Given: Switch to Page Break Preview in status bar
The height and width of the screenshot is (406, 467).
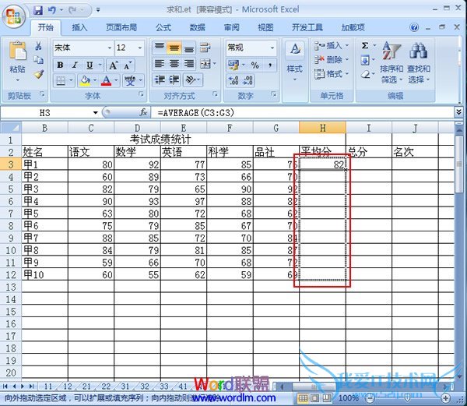Looking at the screenshot, I should pyautogui.click(x=327, y=398).
